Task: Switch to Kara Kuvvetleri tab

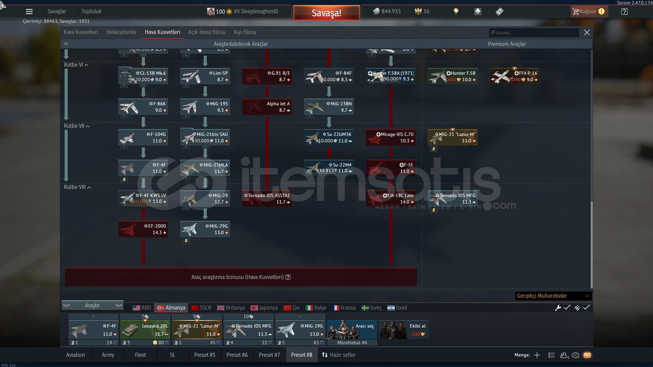Action: [81, 32]
